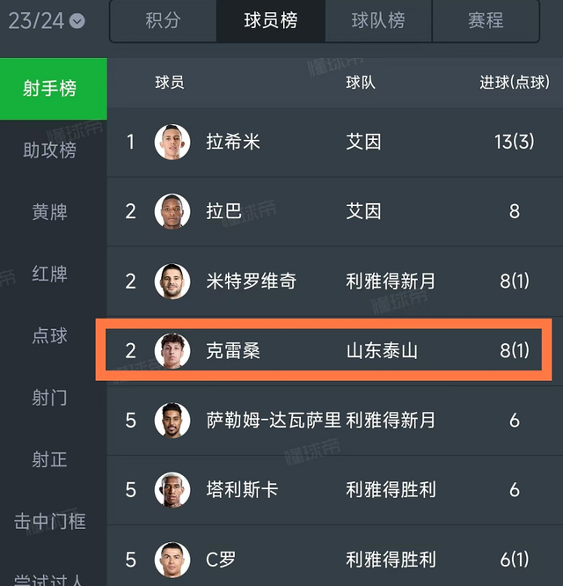Viewport: 563px width, 586px height.
Task: Select 射手榜 in the sidebar
Action: tap(50, 88)
